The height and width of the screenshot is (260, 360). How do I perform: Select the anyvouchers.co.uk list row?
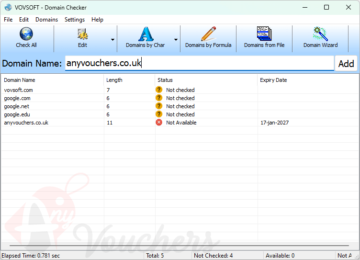click(x=180, y=123)
